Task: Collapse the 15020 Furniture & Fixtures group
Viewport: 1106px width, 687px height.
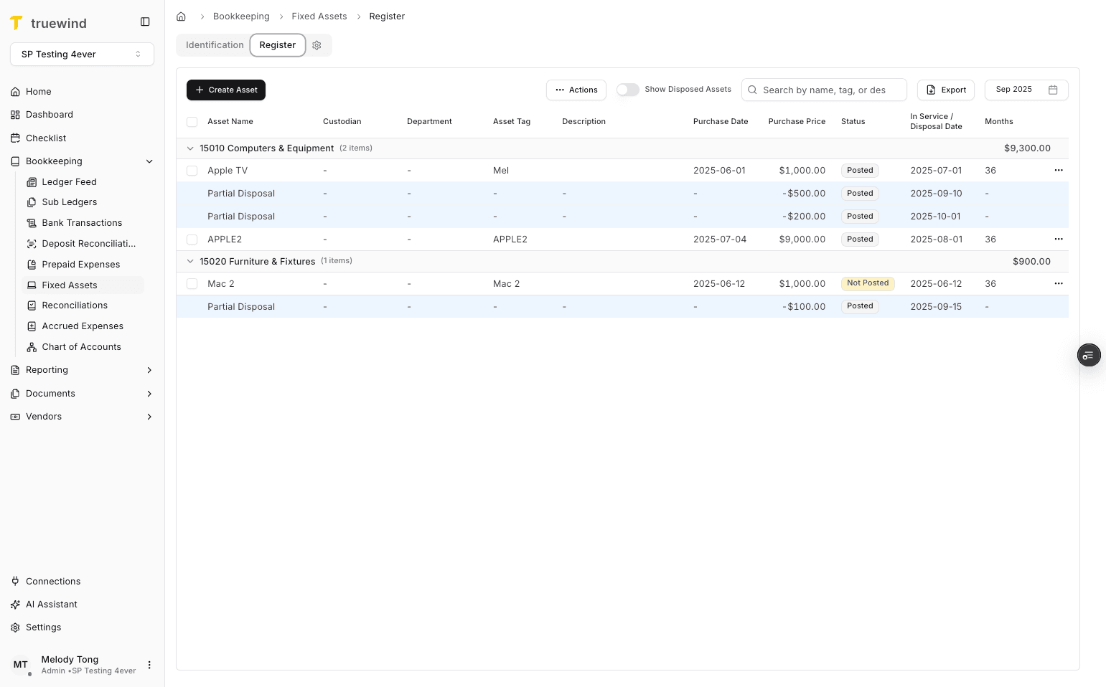Action: pos(190,261)
